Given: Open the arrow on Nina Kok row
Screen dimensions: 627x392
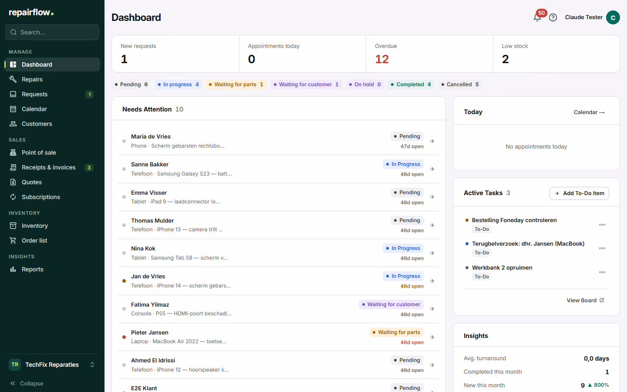Looking at the screenshot, I should point(432,253).
